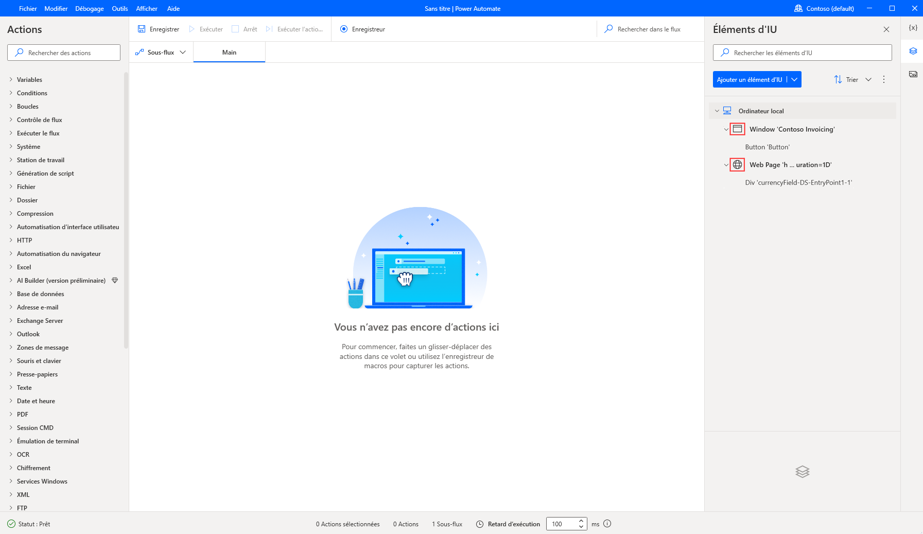923x534 pixels.
Task: Save the flow with the Enregistrer icon
Action: [141, 29]
